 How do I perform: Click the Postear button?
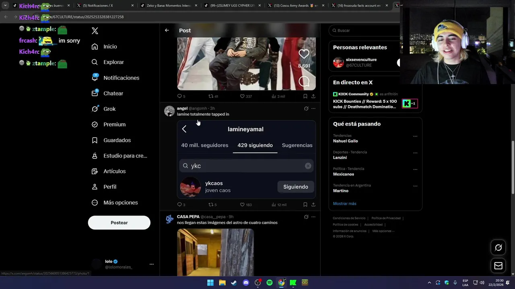tap(119, 223)
